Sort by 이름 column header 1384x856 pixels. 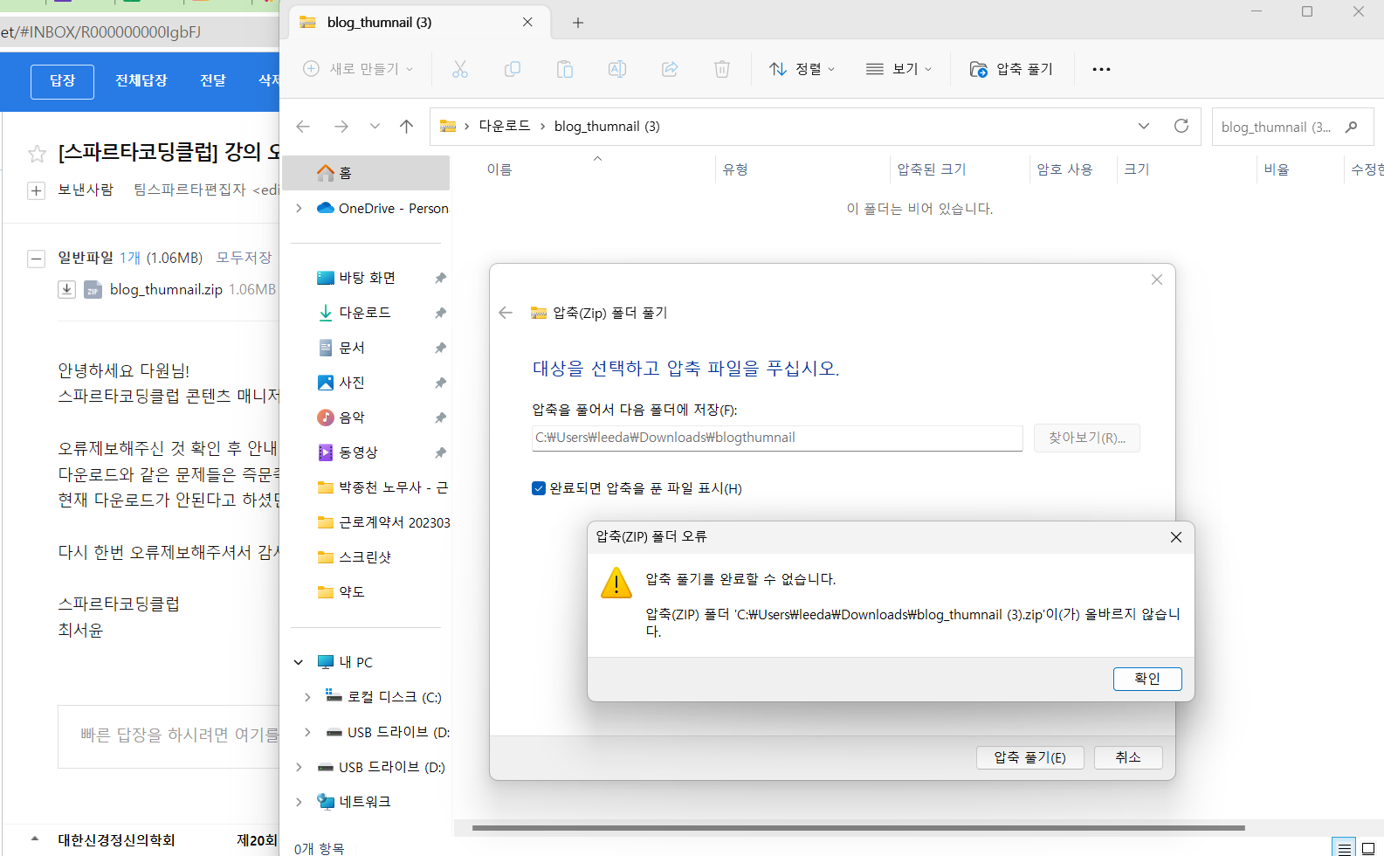coord(499,169)
